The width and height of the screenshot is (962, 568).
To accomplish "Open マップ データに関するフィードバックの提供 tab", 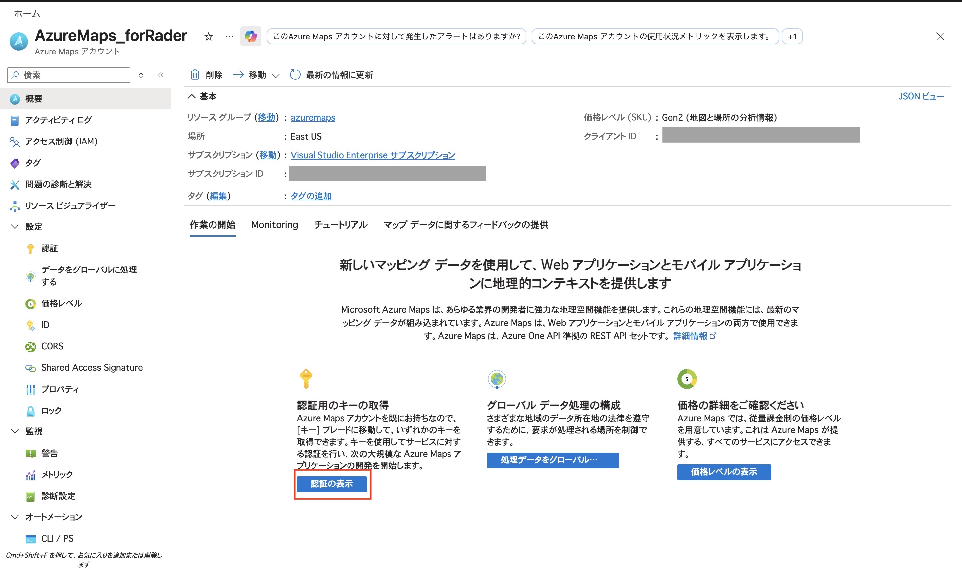I will [x=466, y=225].
